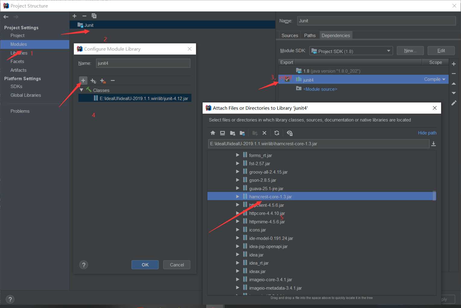Image resolution: width=461 pixels, height=308 pixels.
Task: Click the Desktop directory icon in file chooser
Action: [x=223, y=133]
